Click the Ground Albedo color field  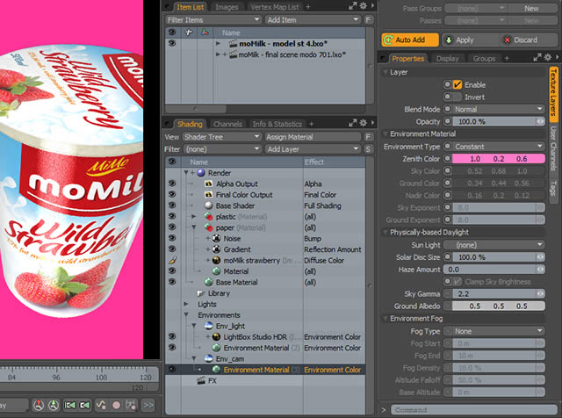click(499, 306)
